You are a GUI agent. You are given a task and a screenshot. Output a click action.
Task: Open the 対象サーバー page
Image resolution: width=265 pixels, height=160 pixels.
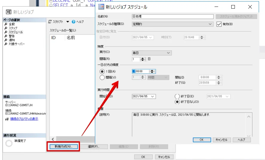pos(17,44)
